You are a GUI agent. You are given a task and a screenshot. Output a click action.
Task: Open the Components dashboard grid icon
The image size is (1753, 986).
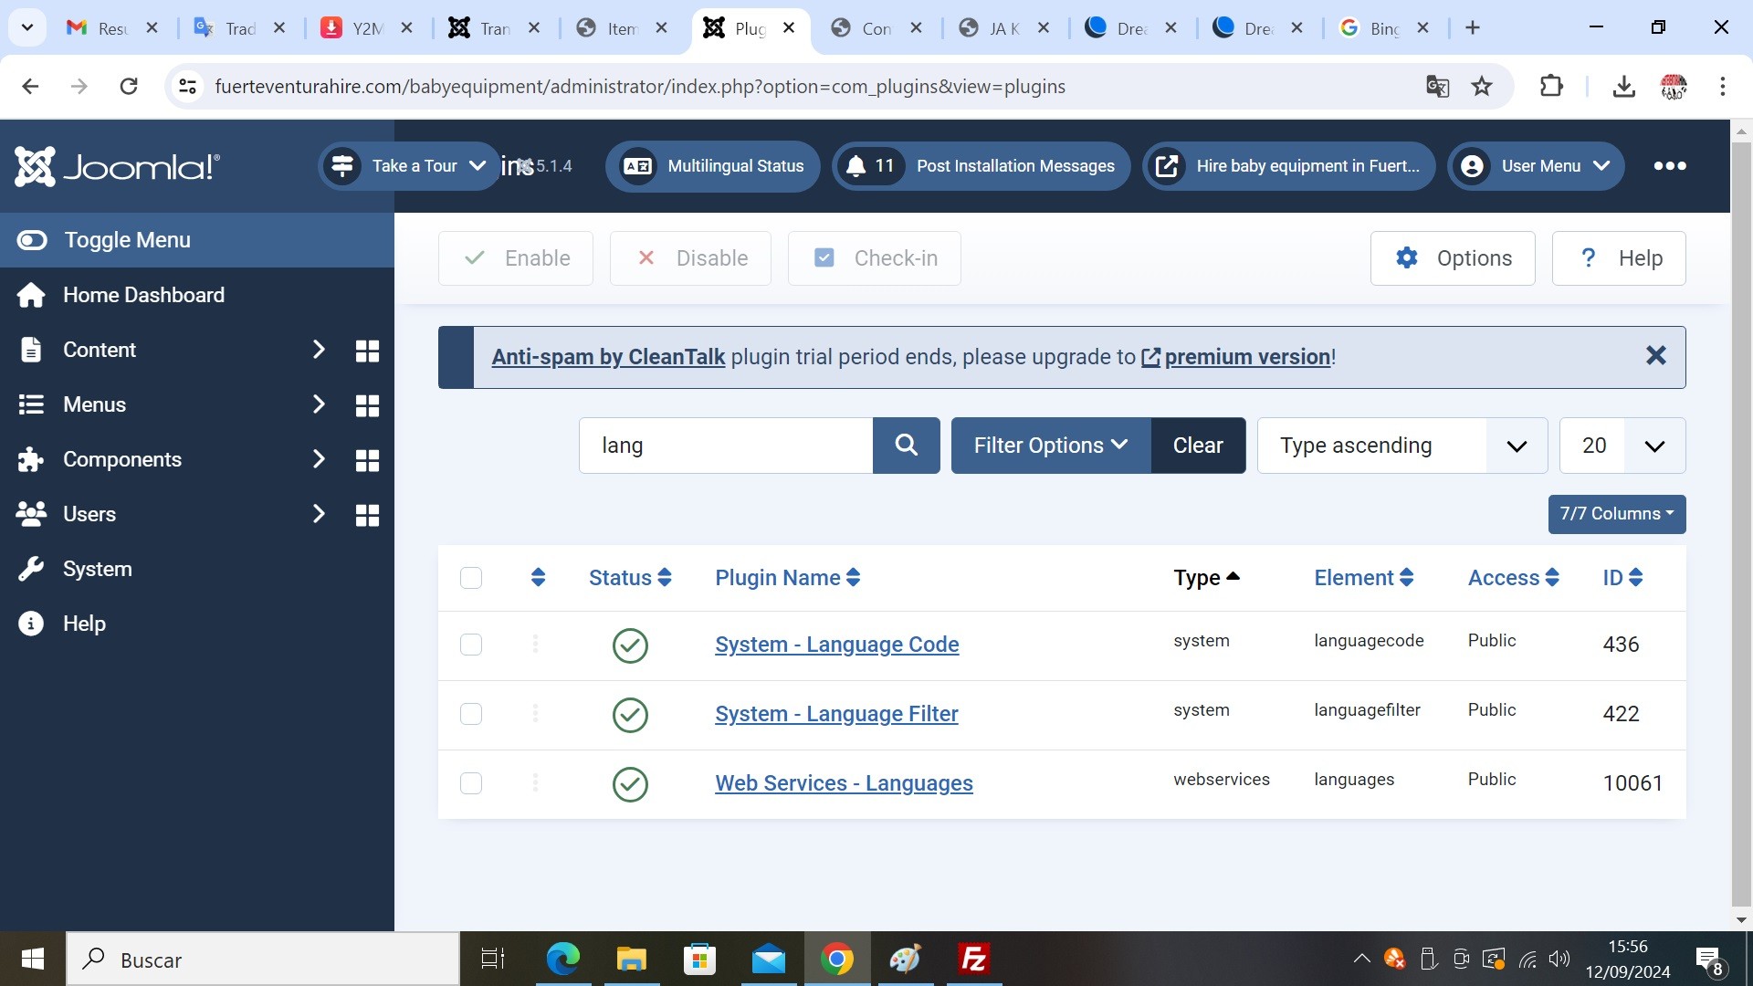click(367, 460)
